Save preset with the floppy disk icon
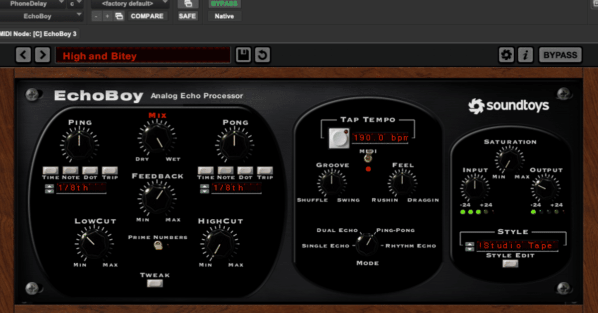598x313 pixels. pos(243,55)
